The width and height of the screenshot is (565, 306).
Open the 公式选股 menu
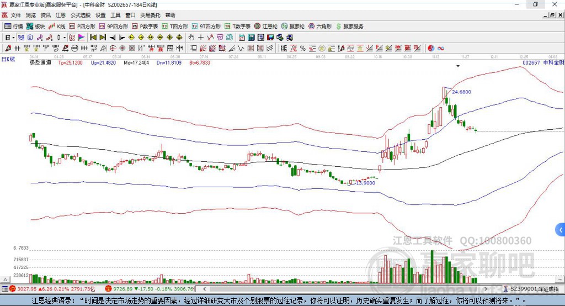[x=79, y=15]
